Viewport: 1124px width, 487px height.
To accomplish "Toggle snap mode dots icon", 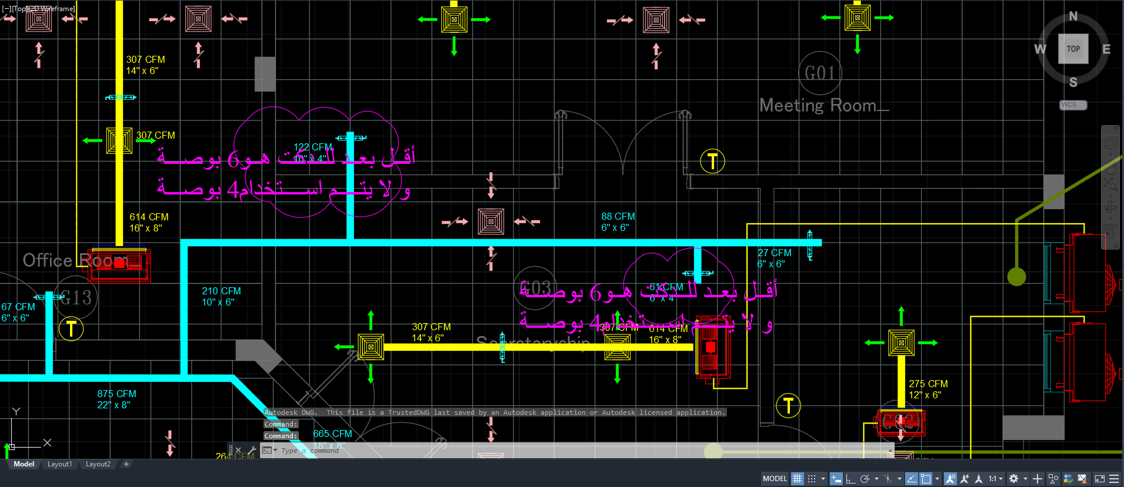I will [x=812, y=479].
